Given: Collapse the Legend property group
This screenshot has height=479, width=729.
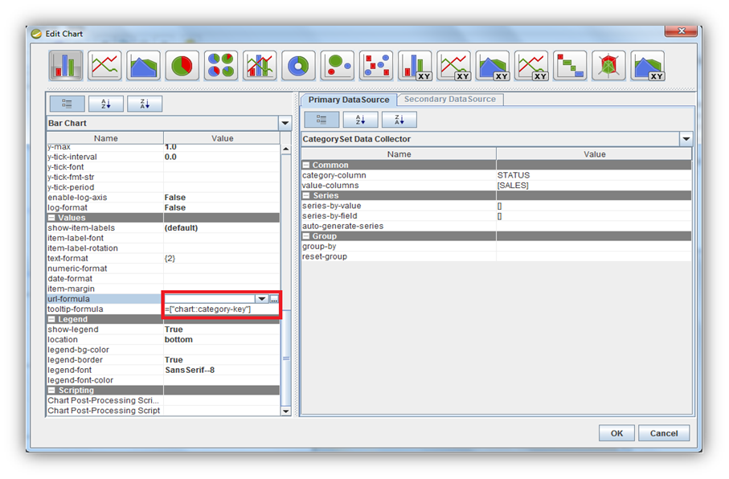Looking at the screenshot, I should tap(51, 319).
